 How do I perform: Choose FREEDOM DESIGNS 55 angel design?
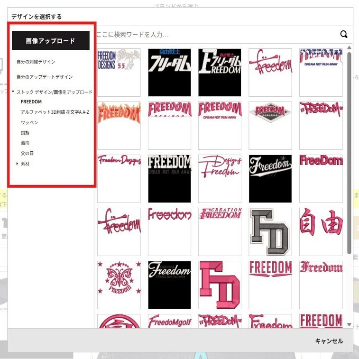[119, 73]
